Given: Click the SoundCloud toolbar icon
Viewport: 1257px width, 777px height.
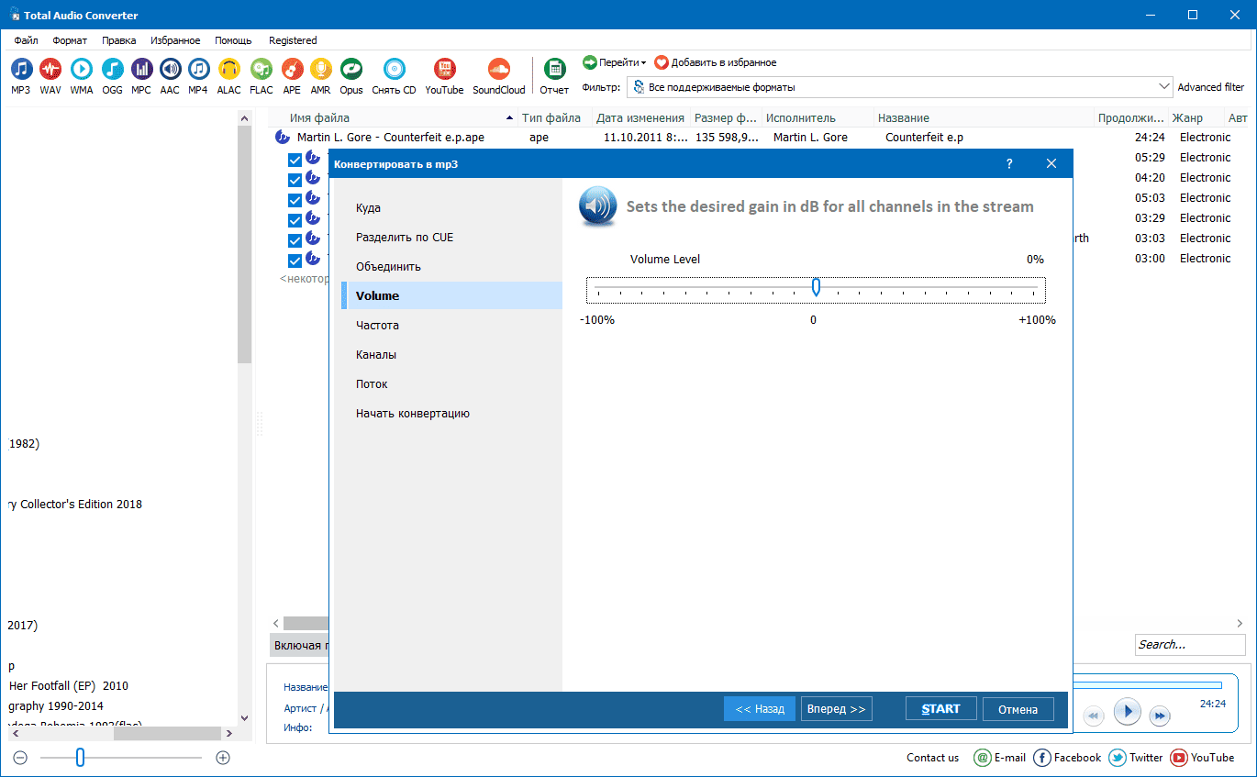Looking at the screenshot, I should 498,70.
